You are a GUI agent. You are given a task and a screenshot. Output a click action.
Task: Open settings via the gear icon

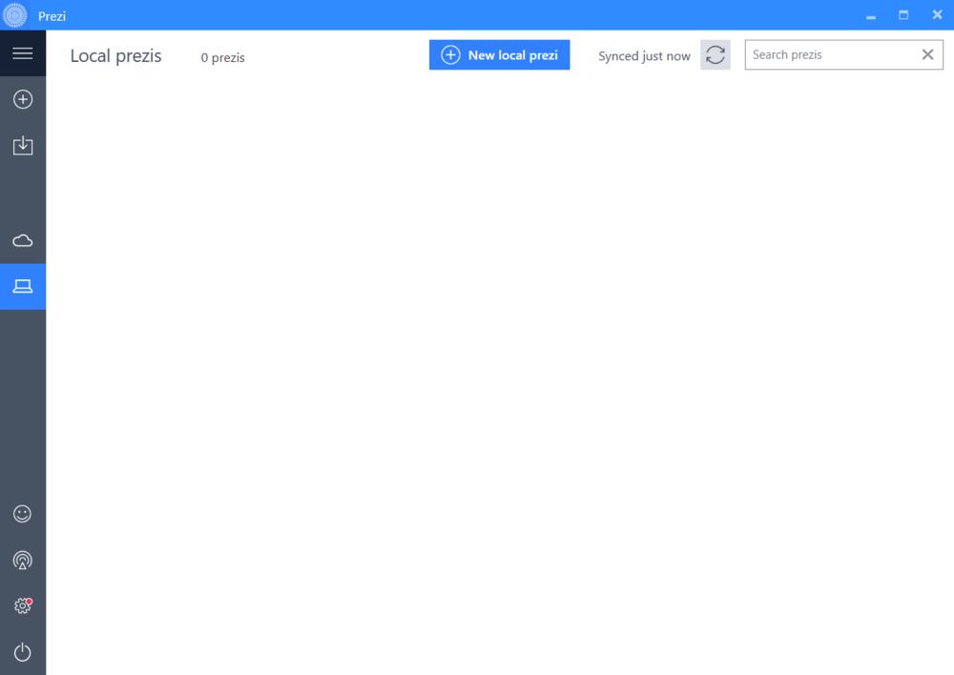23,605
